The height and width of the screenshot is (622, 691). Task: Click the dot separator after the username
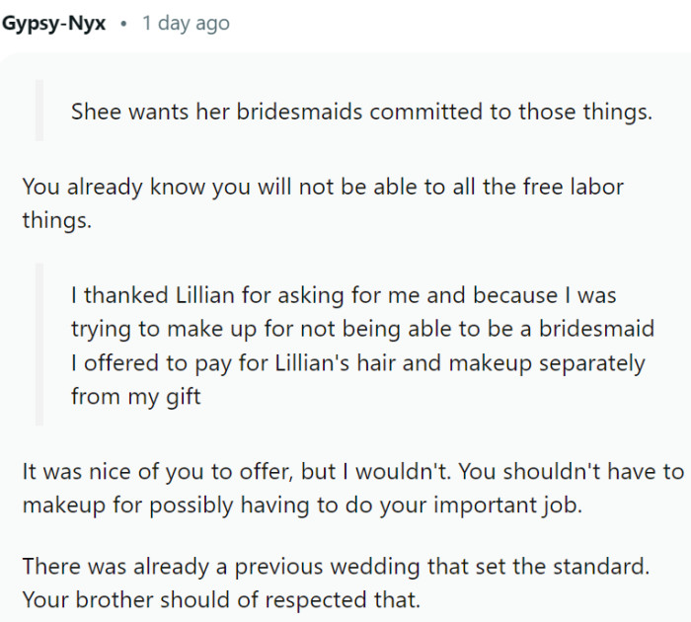click(123, 23)
